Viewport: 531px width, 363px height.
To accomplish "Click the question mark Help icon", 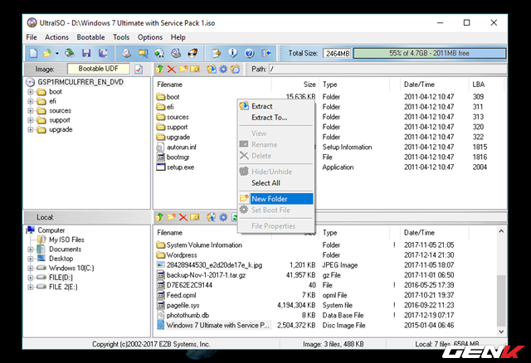I will [249, 53].
